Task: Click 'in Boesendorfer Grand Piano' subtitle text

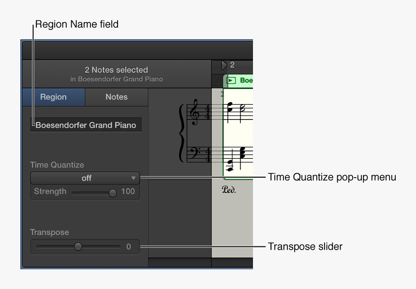Action: tap(117, 79)
